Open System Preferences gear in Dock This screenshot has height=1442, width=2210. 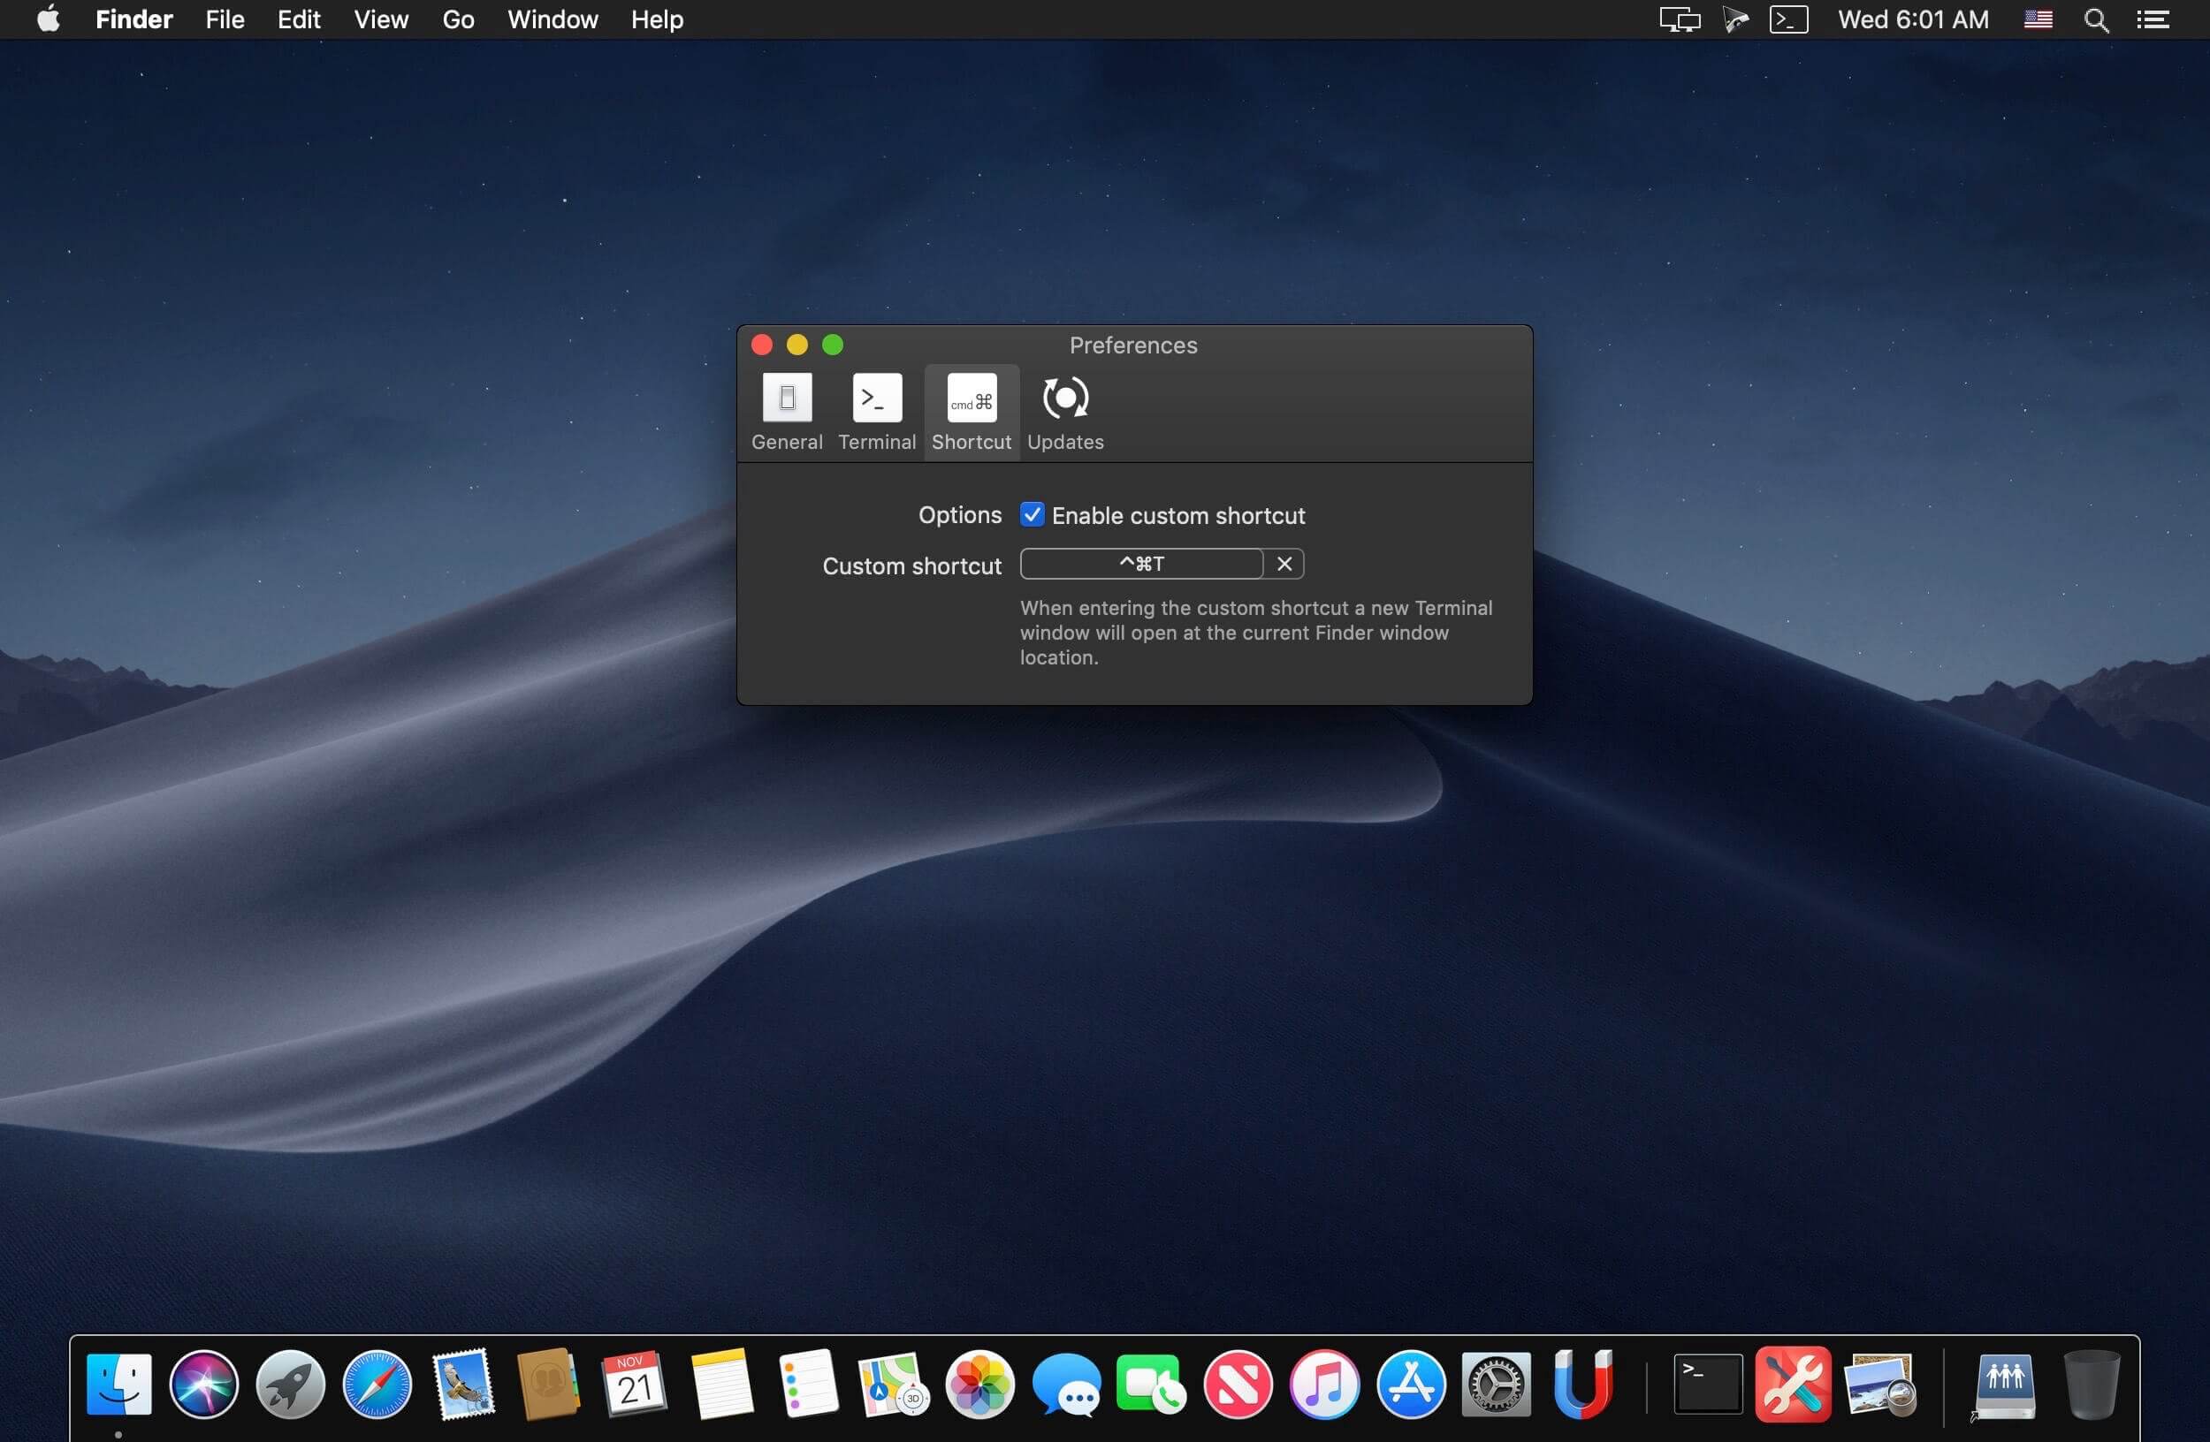[1496, 1383]
